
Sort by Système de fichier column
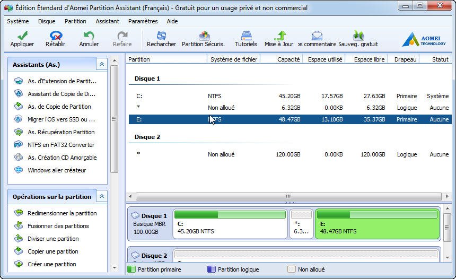[233, 59]
